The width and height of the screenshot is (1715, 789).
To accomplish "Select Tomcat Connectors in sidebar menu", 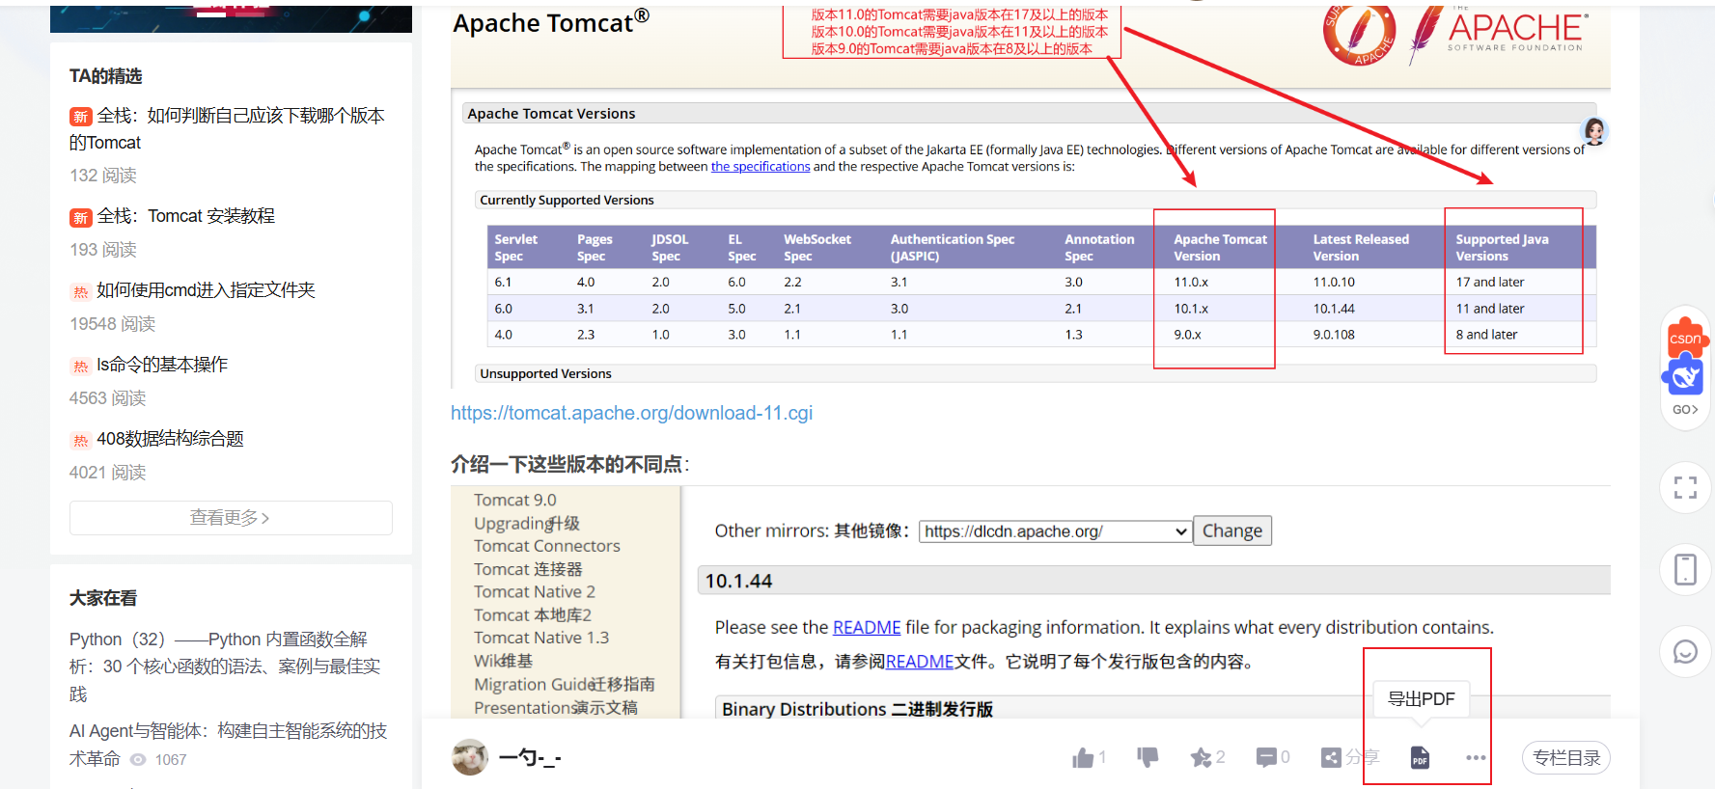I will coord(547,546).
